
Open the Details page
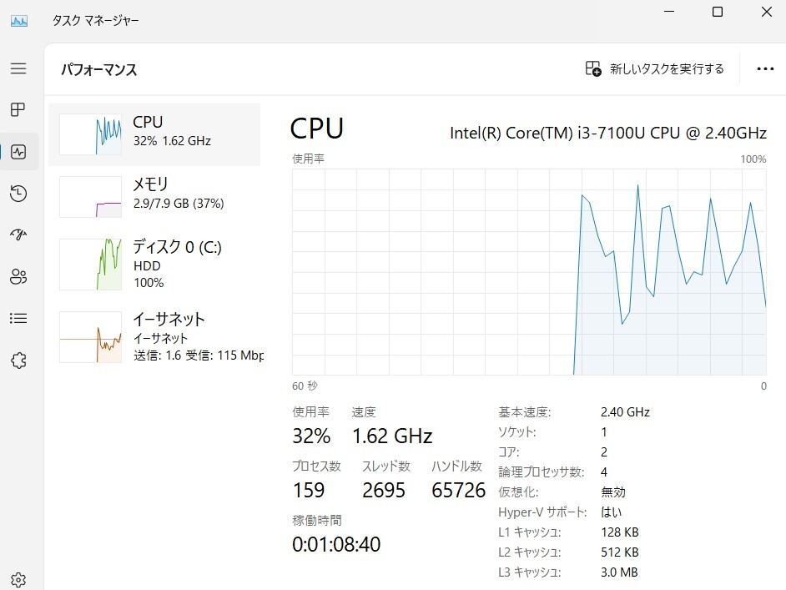point(18,318)
